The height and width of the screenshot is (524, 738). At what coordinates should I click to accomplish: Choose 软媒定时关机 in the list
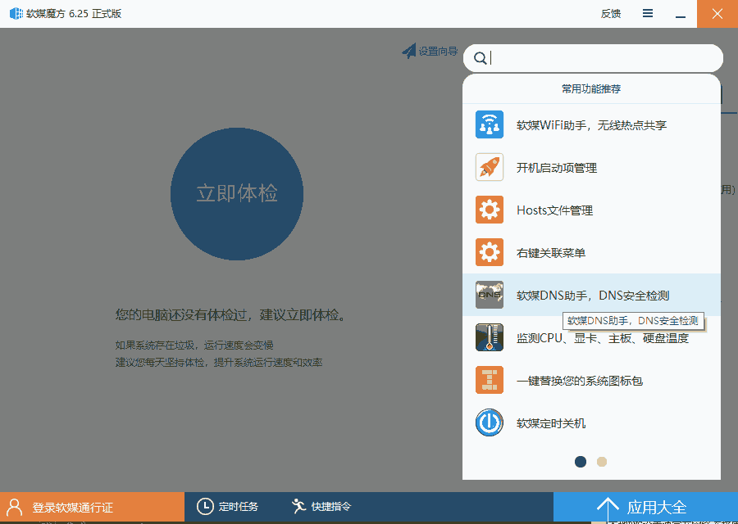[591, 423]
